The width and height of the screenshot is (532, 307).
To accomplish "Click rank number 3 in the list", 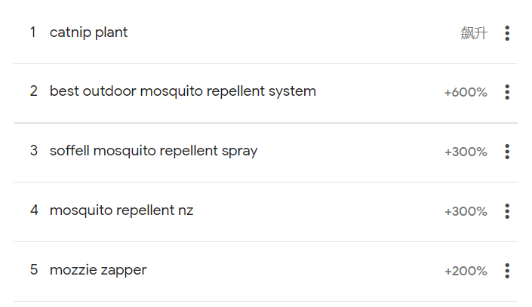I will tap(34, 151).
